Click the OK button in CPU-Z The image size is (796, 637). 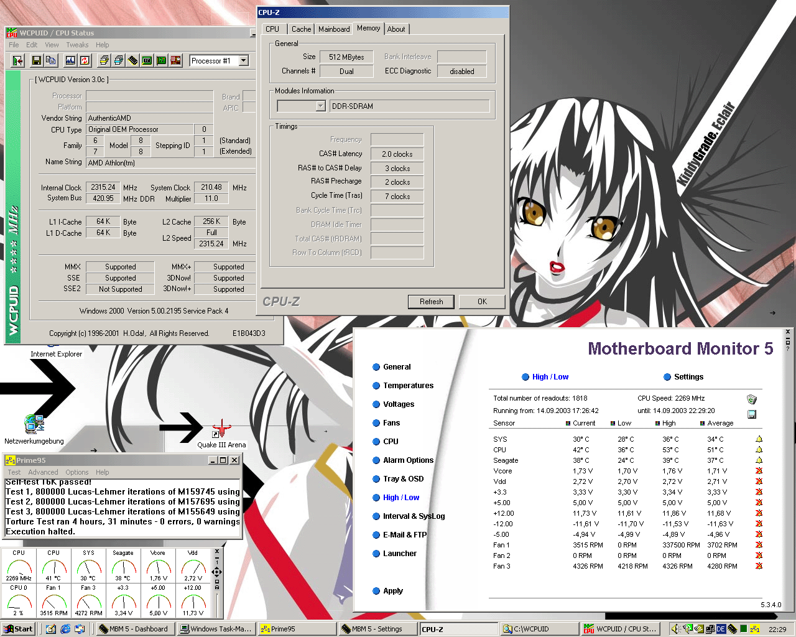pyautogui.click(x=482, y=302)
